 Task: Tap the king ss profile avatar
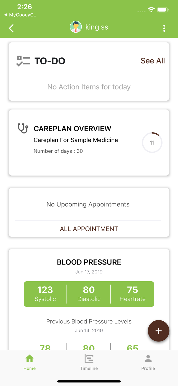tap(76, 27)
